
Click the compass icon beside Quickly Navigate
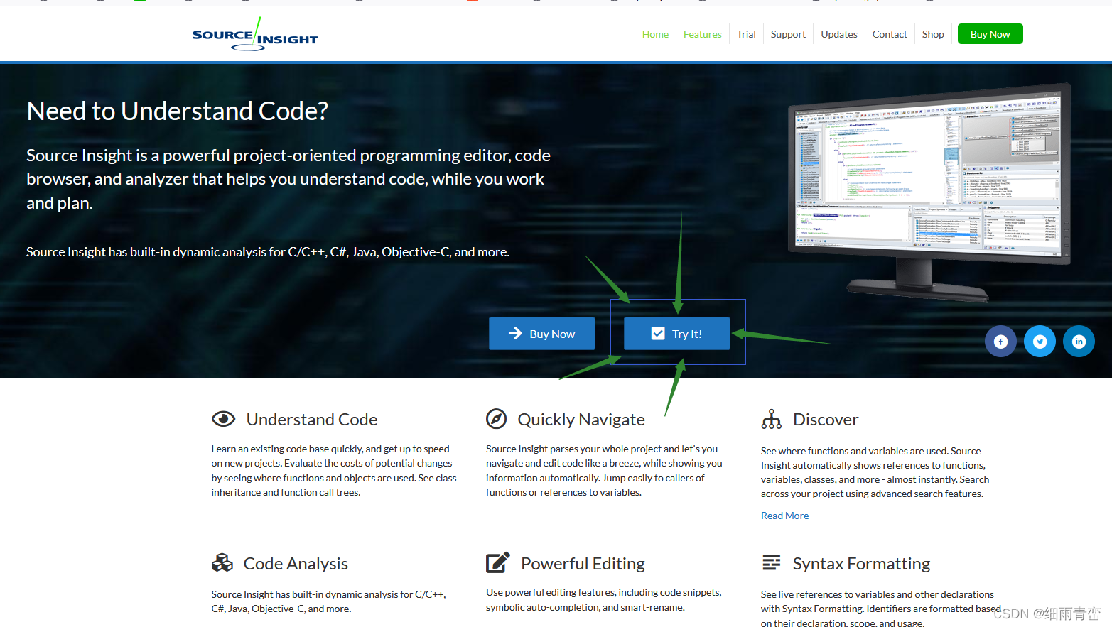(x=496, y=419)
